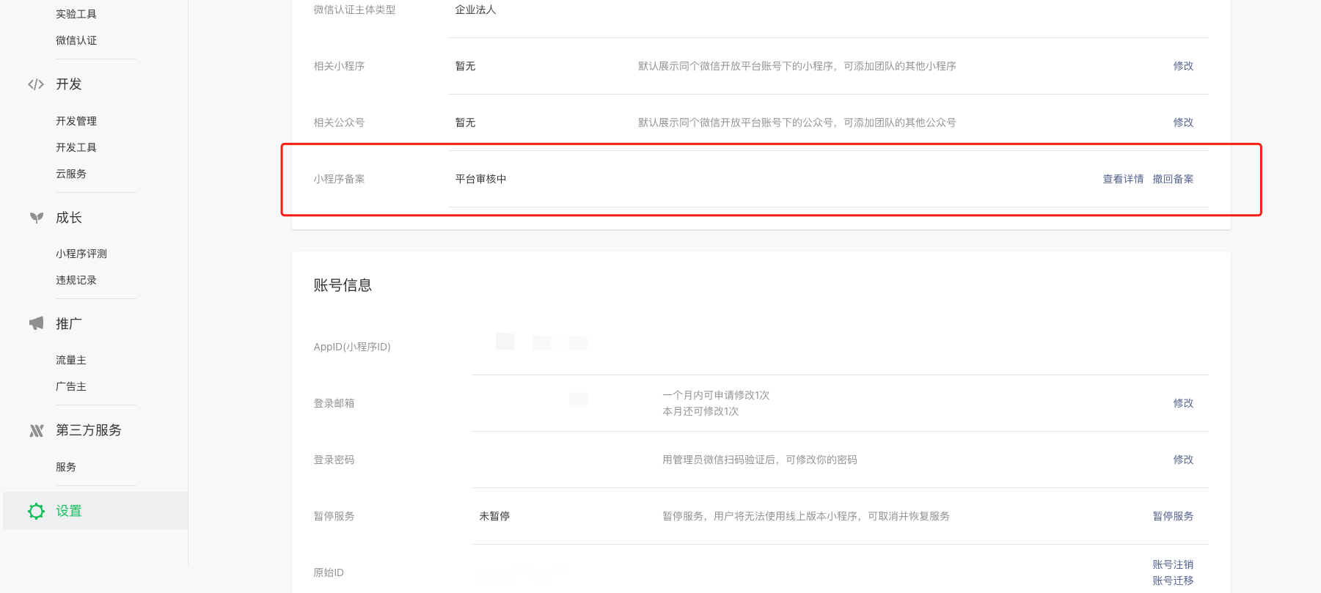Click the 账号信息 heading
Viewport: 1321px width, 593px height.
pos(343,285)
